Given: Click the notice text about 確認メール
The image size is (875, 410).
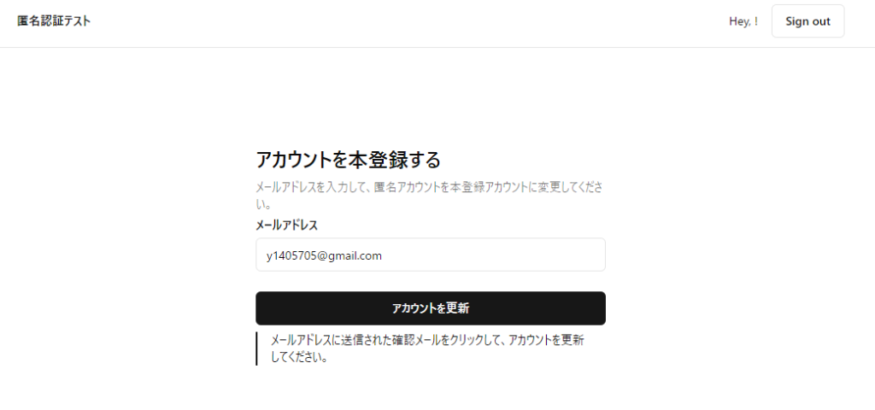Looking at the screenshot, I should point(427,348).
